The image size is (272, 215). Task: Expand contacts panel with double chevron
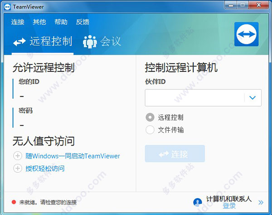(x=261, y=202)
